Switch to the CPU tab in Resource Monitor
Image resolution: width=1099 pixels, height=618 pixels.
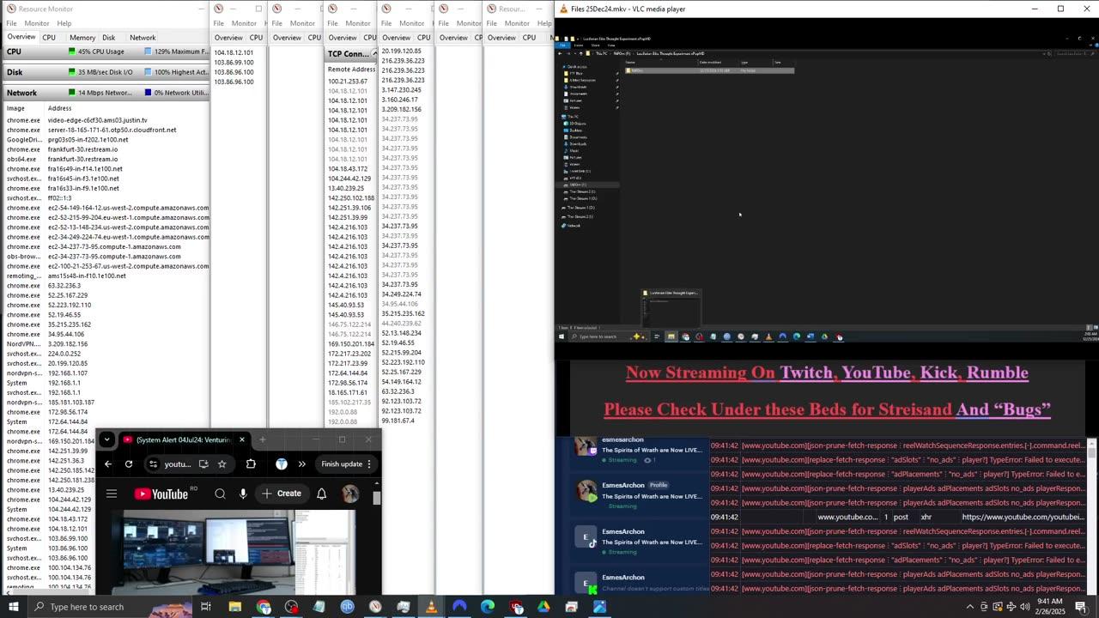[49, 38]
